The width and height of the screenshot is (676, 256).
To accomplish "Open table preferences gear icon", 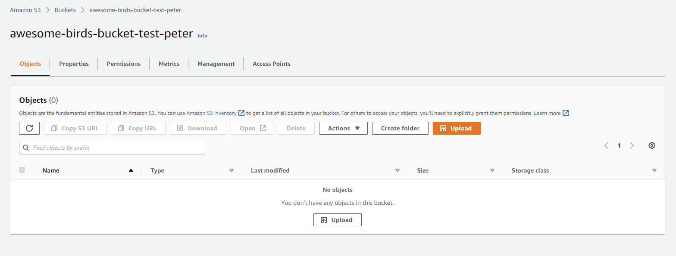I will (652, 145).
